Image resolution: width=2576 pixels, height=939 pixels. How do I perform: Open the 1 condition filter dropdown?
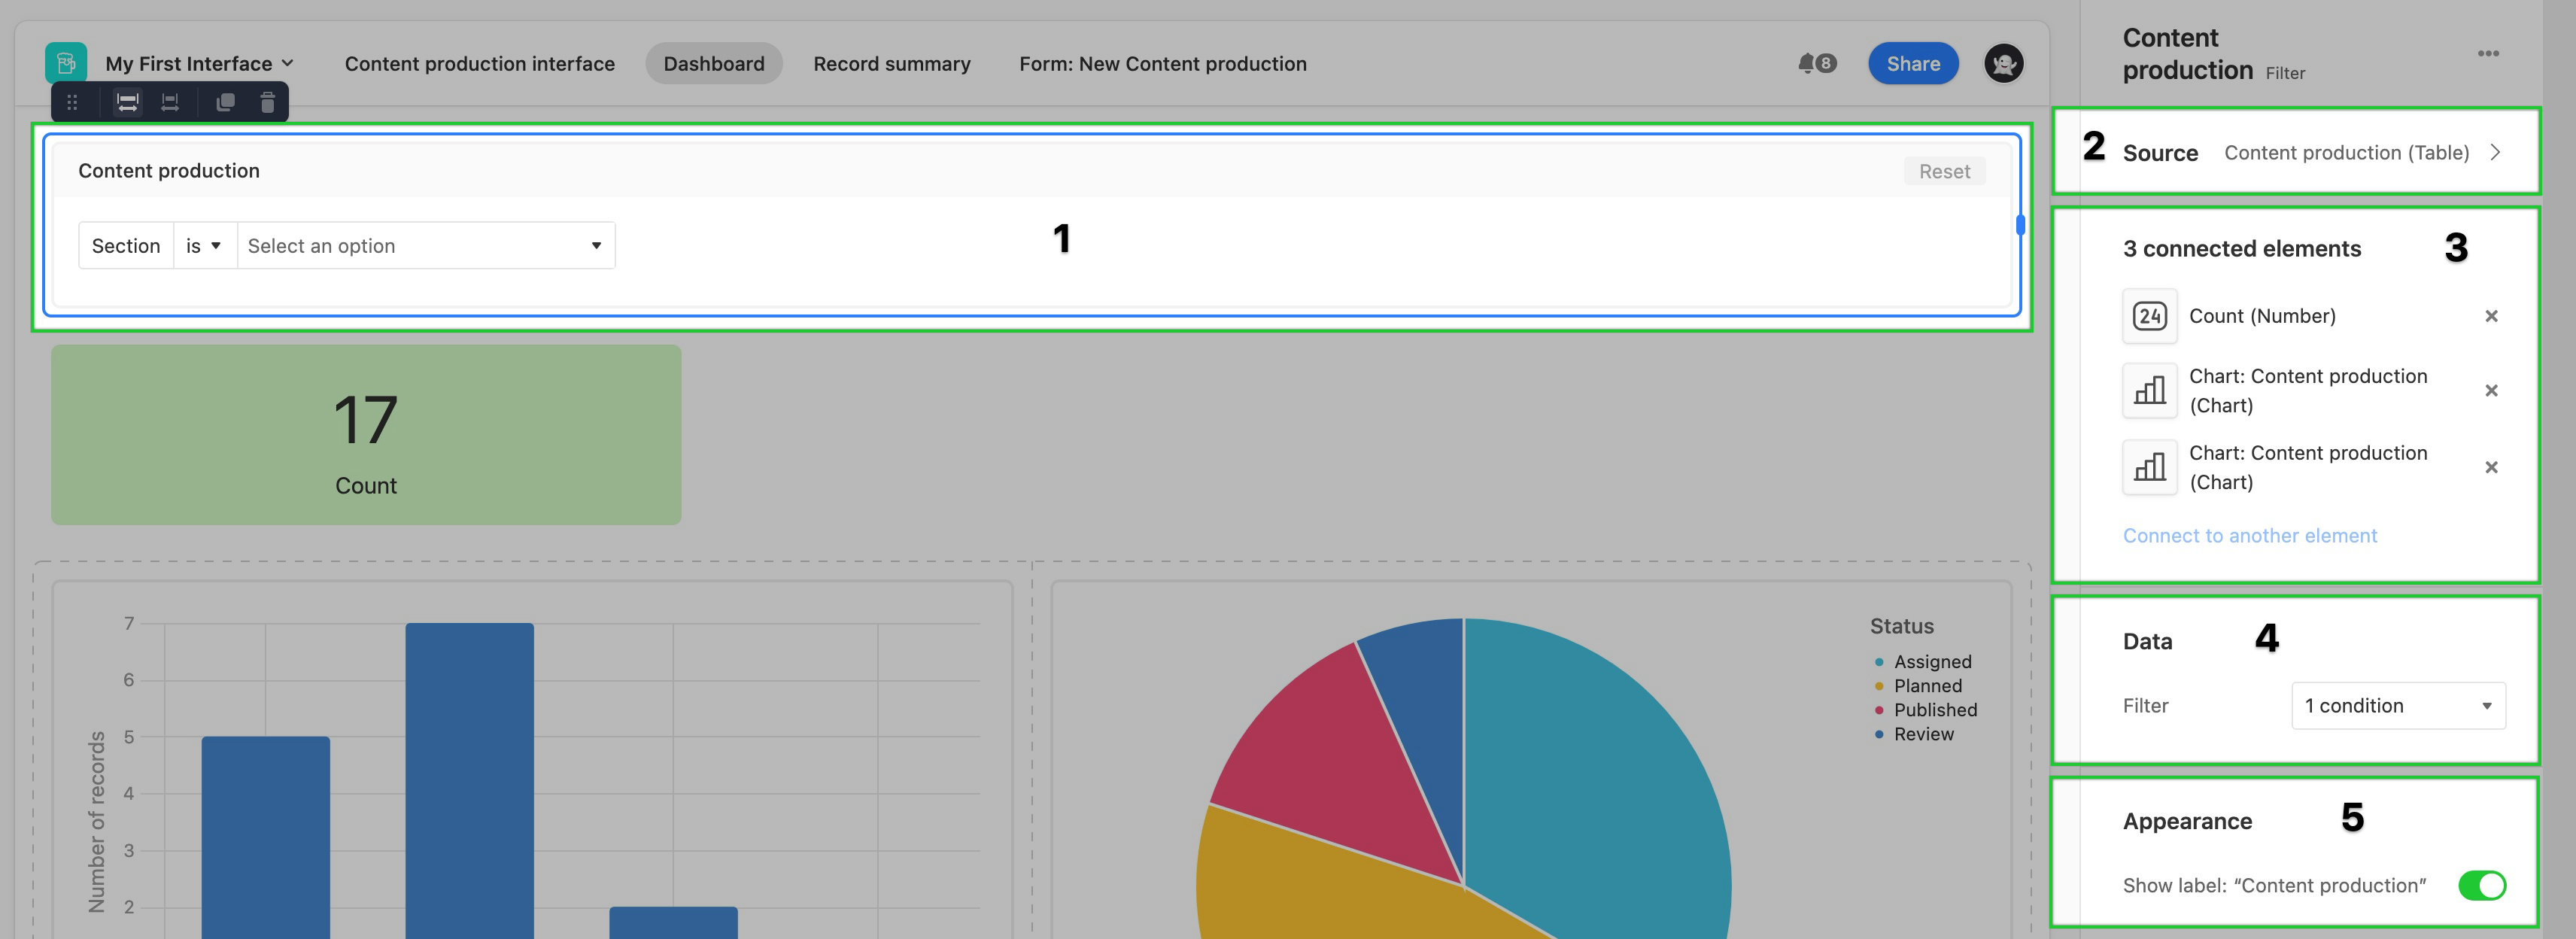coord(2398,706)
